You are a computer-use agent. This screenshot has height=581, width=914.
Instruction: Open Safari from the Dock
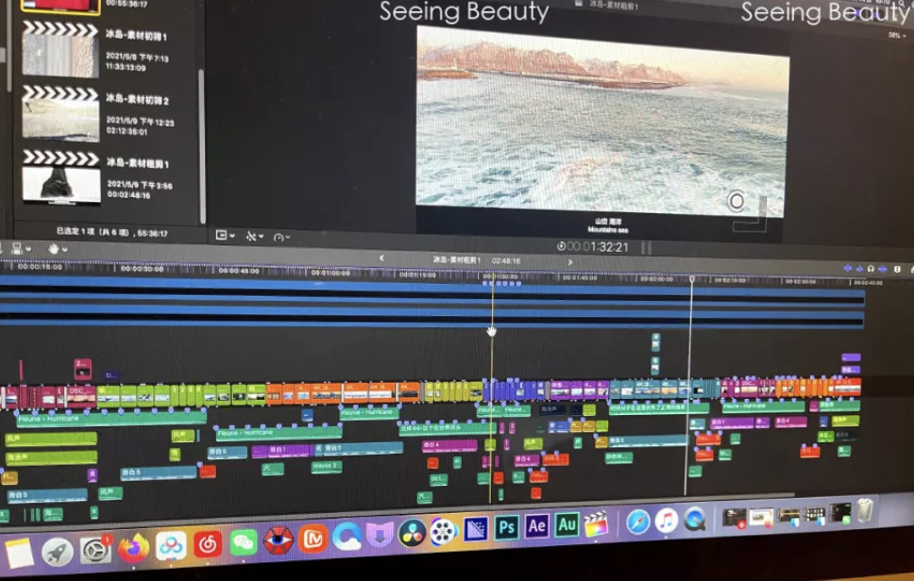[x=638, y=521]
